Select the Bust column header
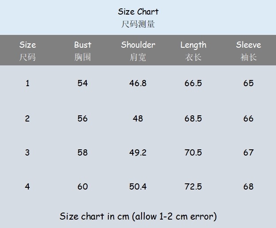This screenshot has height=228, width=276. click(x=83, y=45)
